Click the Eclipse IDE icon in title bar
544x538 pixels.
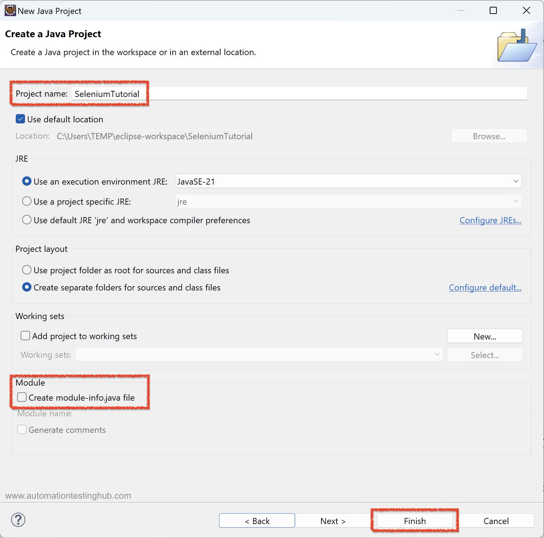[10, 11]
